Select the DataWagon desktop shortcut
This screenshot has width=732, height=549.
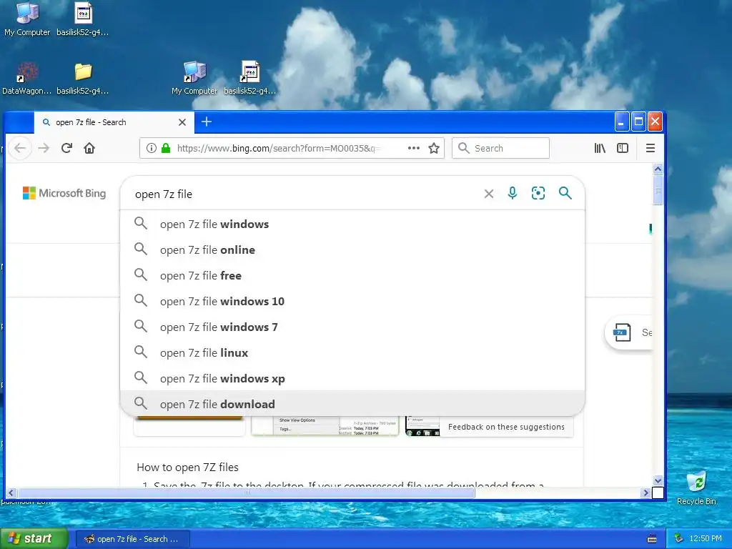pyautogui.click(x=26, y=79)
